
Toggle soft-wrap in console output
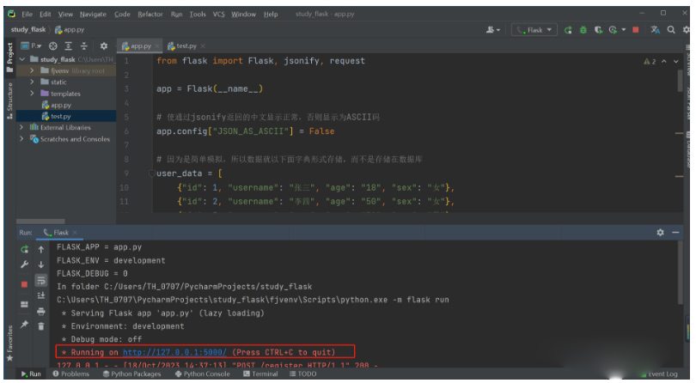41,281
